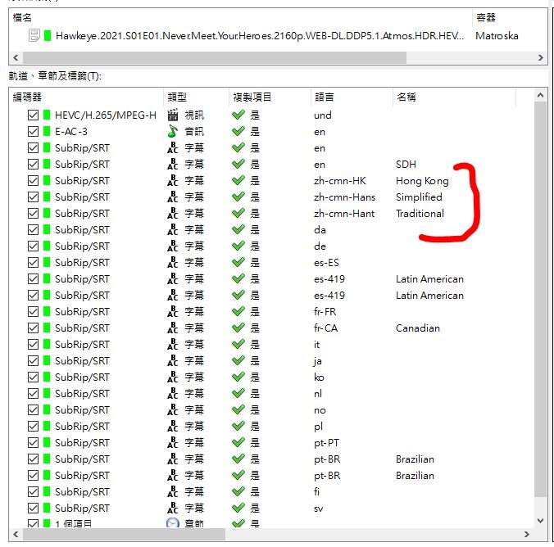Screen dimensions: 554x547
Task: Click the green checkmark for the da subtitle
Action: [x=238, y=229]
